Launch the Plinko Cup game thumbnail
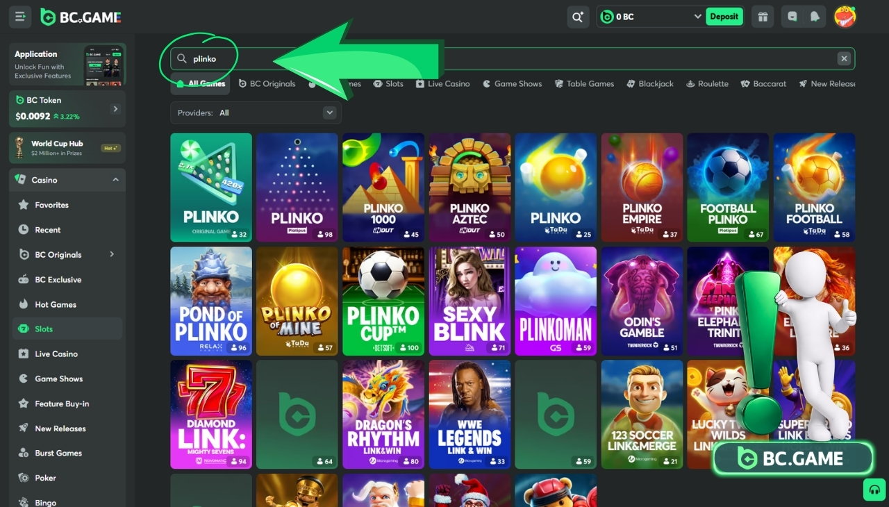The image size is (889, 507). click(x=383, y=301)
